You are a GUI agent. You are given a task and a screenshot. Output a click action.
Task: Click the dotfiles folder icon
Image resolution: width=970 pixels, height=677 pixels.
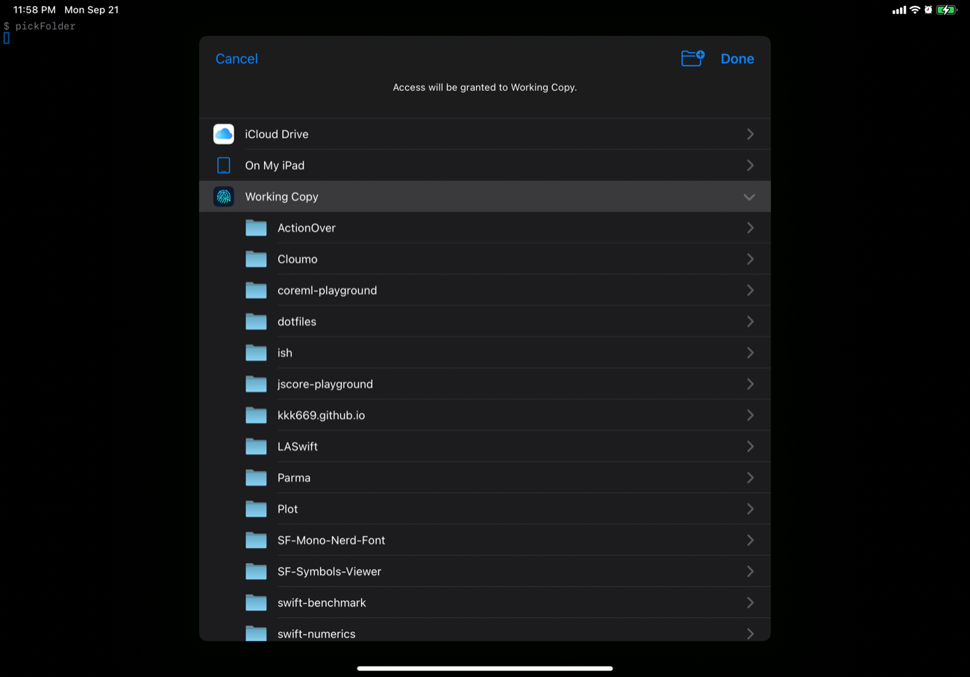tap(256, 322)
